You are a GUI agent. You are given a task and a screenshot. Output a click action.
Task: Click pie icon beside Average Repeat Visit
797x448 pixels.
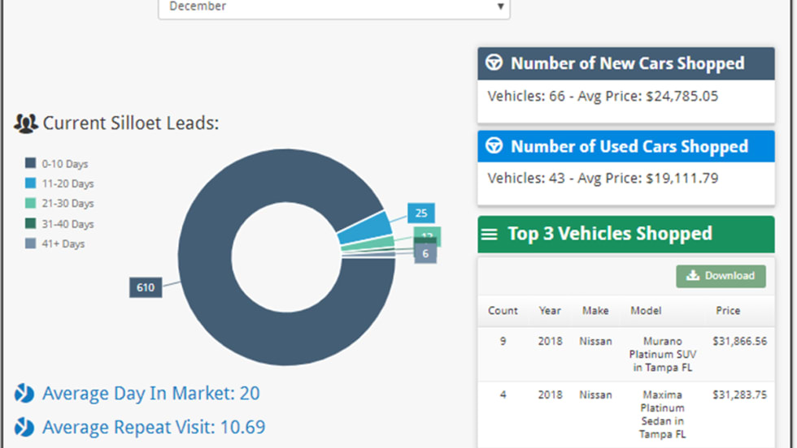click(24, 427)
